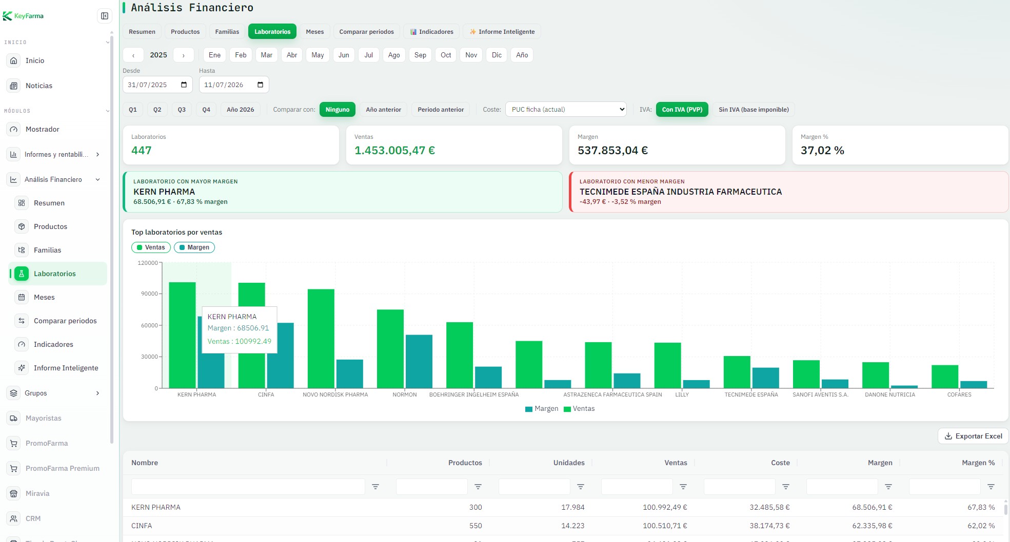This screenshot has width=1010, height=542.
Task: Click Informes y rentabilidad chart icon
Action: tap(14, 154)
